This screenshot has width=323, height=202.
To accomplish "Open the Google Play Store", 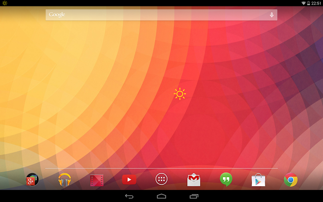I will click(258, 179).
